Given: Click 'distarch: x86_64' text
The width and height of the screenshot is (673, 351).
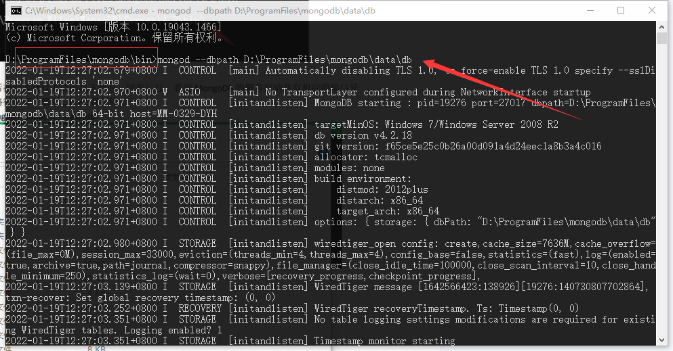Looking at the screenshot, I should [x=380, y=200].
